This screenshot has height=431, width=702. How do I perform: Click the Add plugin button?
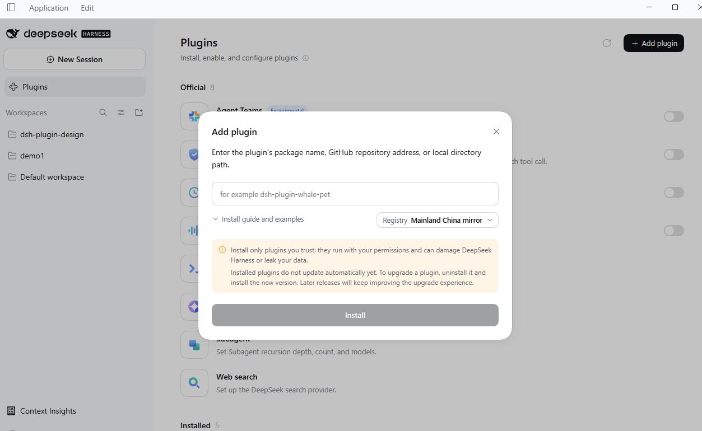(654, 43)
